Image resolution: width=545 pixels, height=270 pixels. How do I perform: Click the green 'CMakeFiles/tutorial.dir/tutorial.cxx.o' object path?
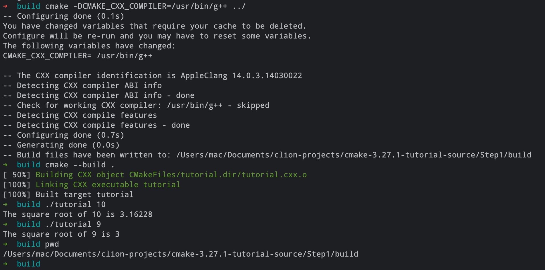[218, 175]
